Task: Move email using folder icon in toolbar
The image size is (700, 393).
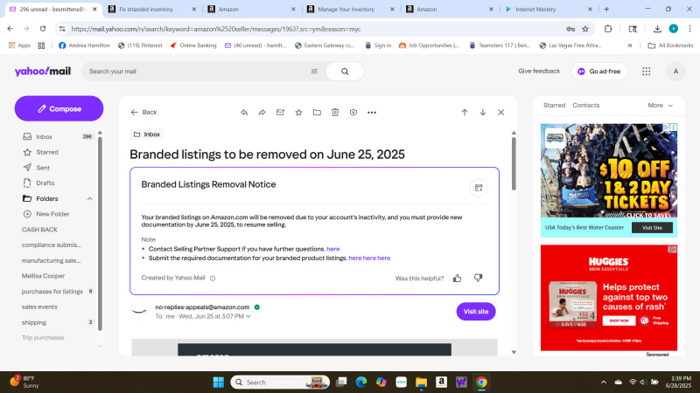Action: (x=317, y=112)
